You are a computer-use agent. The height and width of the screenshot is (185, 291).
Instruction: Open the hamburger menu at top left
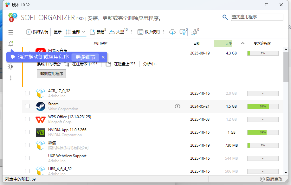click(10, 32)
